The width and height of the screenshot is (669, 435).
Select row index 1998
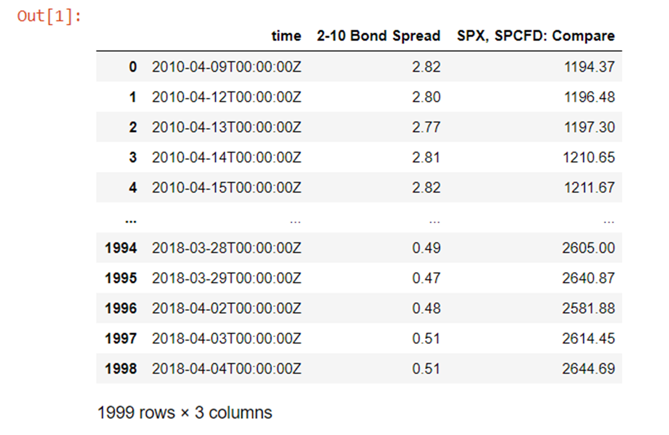[x=121, y=369]
